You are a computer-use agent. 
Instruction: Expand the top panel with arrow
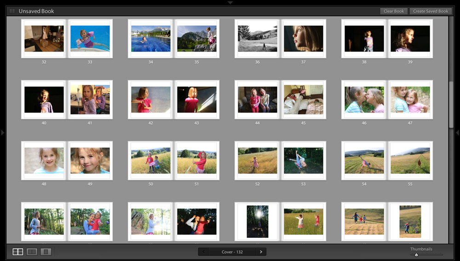pos(230,2)
